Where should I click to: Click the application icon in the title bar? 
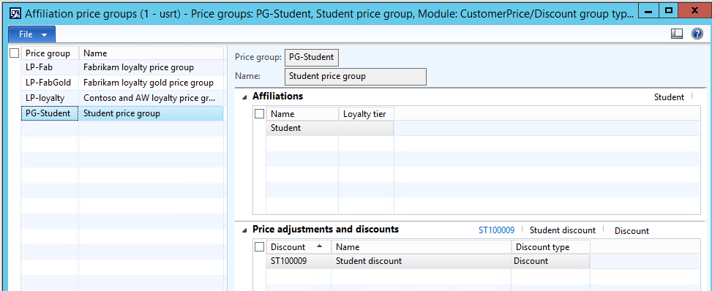coord(15,13)
